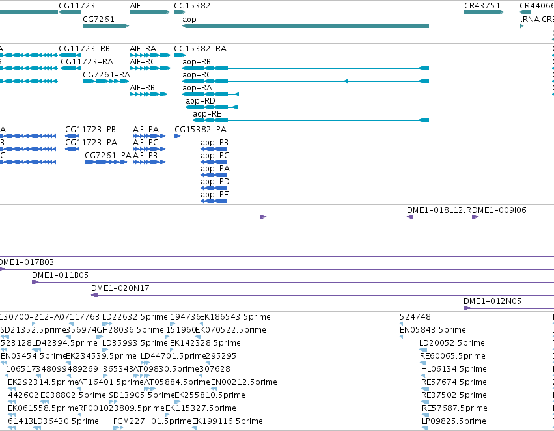554x431 pixels.
Task: Select the AIF gene label
Action: click(x=135, y=6)
